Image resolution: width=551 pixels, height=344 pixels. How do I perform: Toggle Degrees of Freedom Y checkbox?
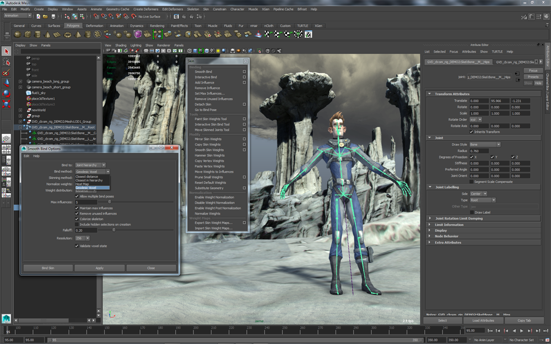coord(492,157)
